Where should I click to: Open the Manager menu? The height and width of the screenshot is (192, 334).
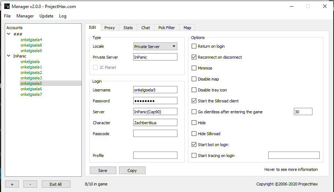coord(25,16)
